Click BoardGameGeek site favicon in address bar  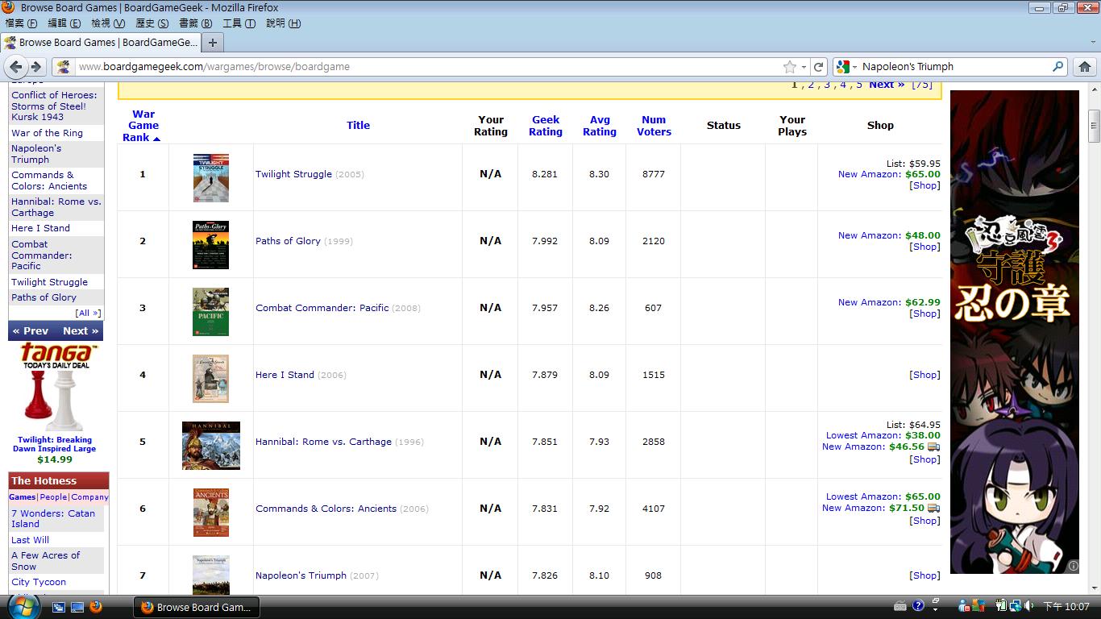point(63,67)
